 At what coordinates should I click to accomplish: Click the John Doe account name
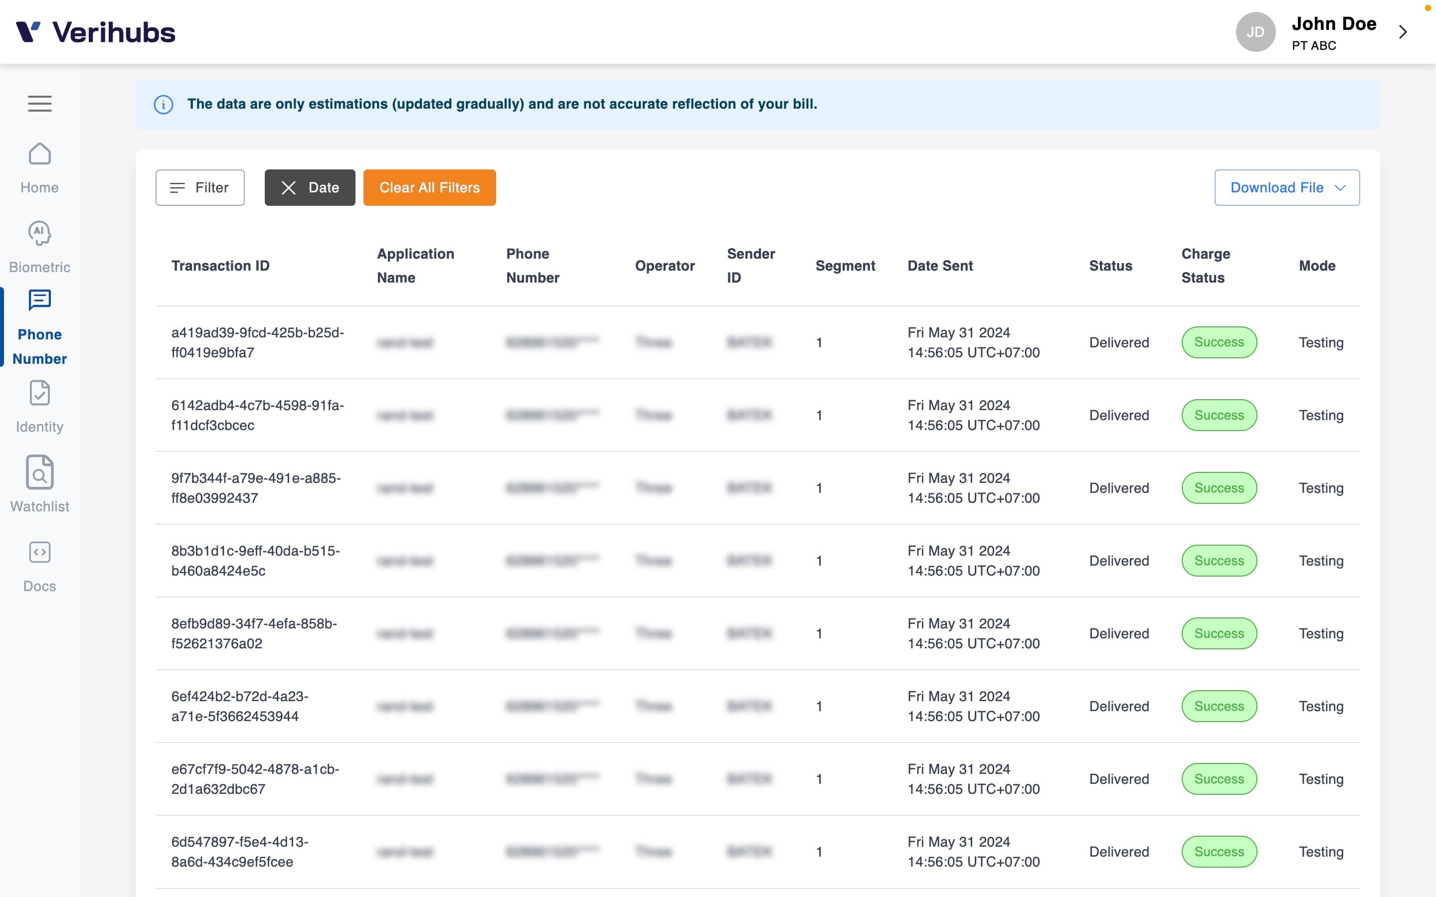1334,24
